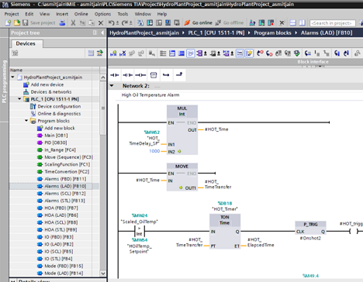The height and width of the screenshot is (282, 363).
Task: Click the Accessible devices icon
Action: pyautogui.click(x=252, y=22)
